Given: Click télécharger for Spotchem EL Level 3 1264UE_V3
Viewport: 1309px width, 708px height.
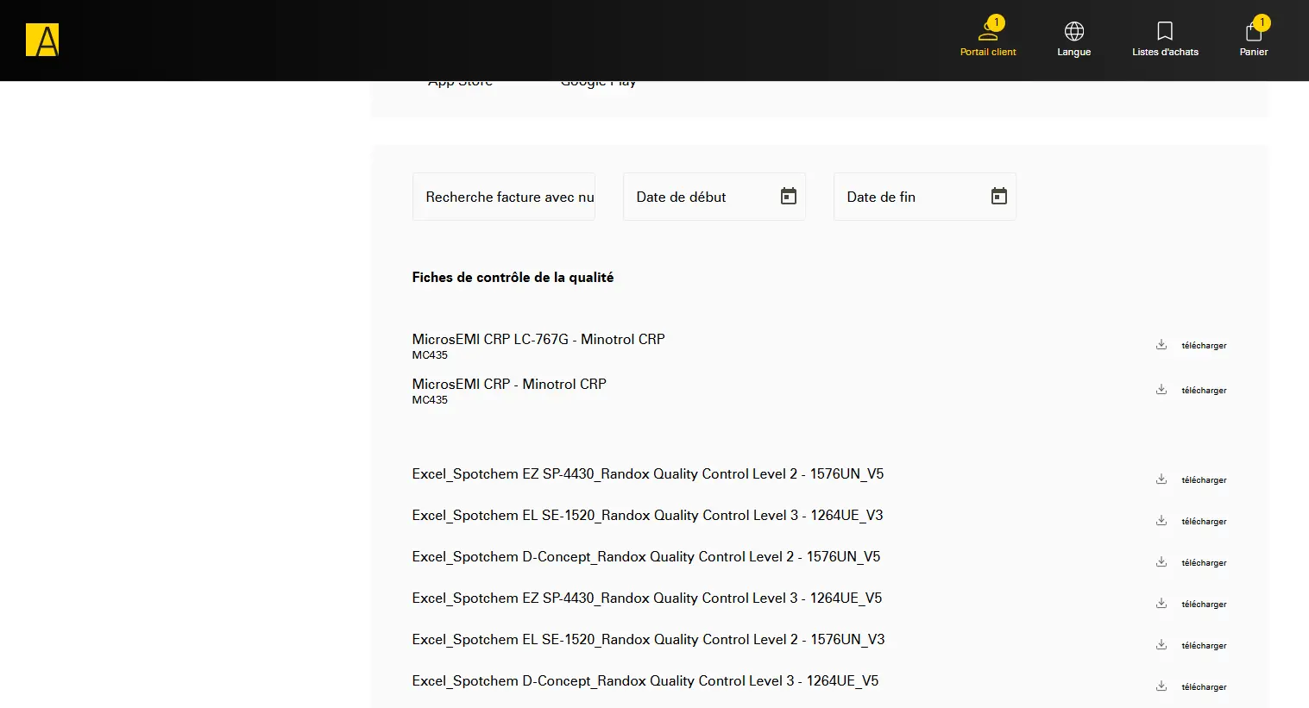Looking at the screenshot, I should [x=1204, y=522].
